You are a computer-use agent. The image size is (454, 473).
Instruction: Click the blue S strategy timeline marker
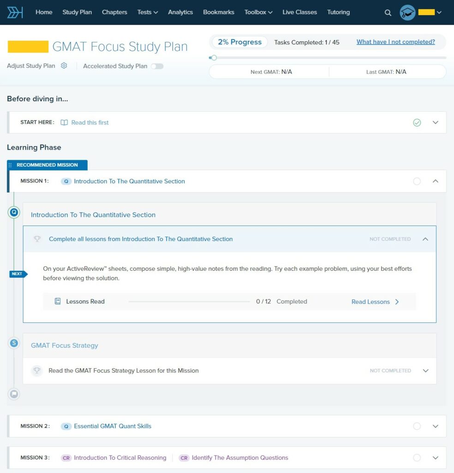pyautogui.click(x=14, y=343)
